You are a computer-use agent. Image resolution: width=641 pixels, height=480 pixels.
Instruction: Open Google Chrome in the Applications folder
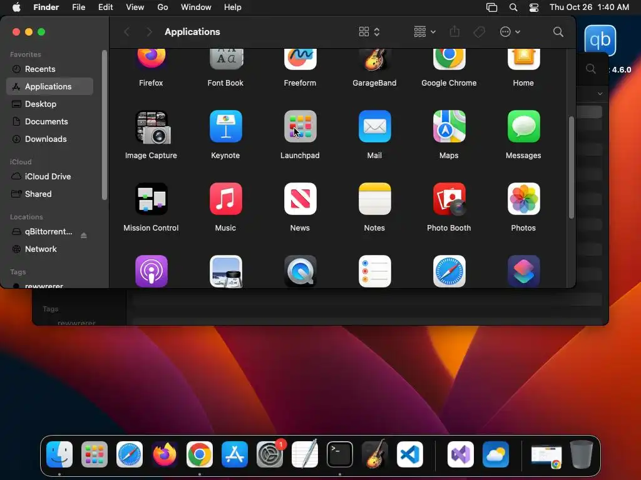(x=449, y=59)
